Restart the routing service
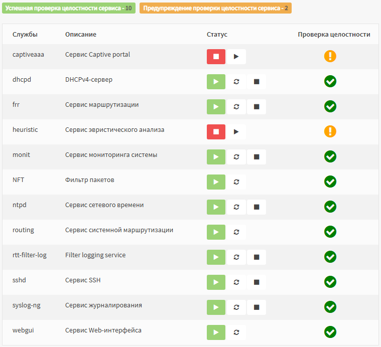The height and width of the screenshot is (347, 381). click(x=236, y=232)
